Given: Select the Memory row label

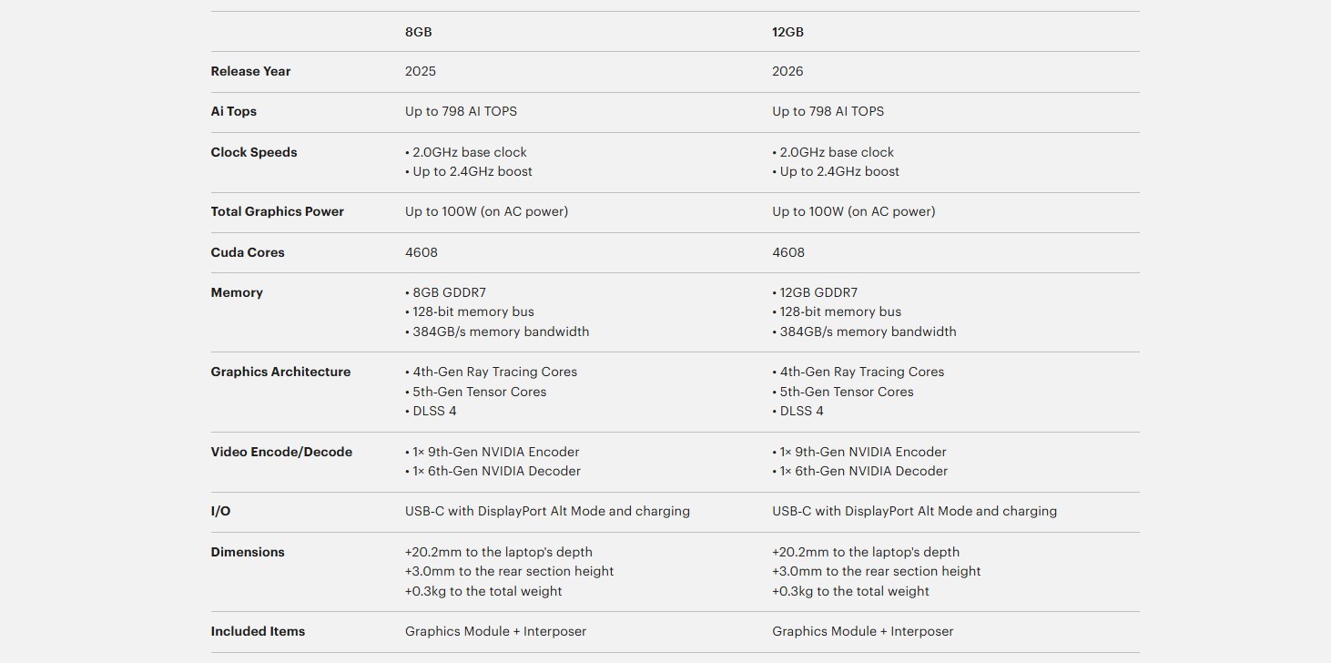Looking at the screenshot, I should pyautogui.click(x=237, y=292).
